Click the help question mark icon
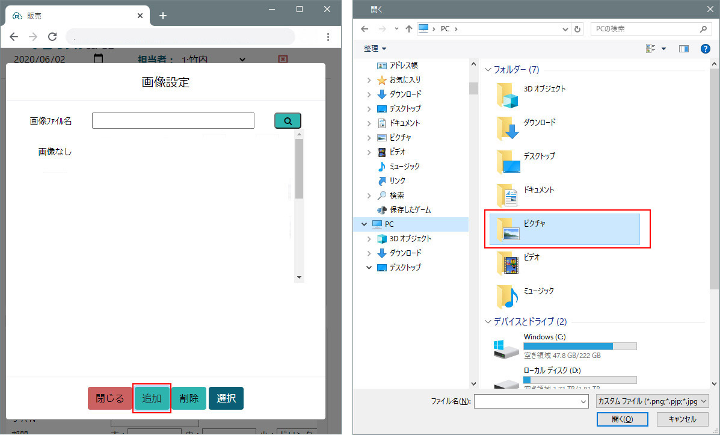This screenshot has height=435, width=720. click(706, 49)
